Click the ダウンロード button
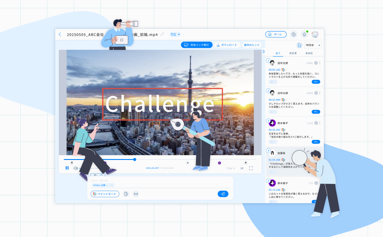 (x=227, y=45)
